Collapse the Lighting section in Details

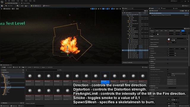150,62
